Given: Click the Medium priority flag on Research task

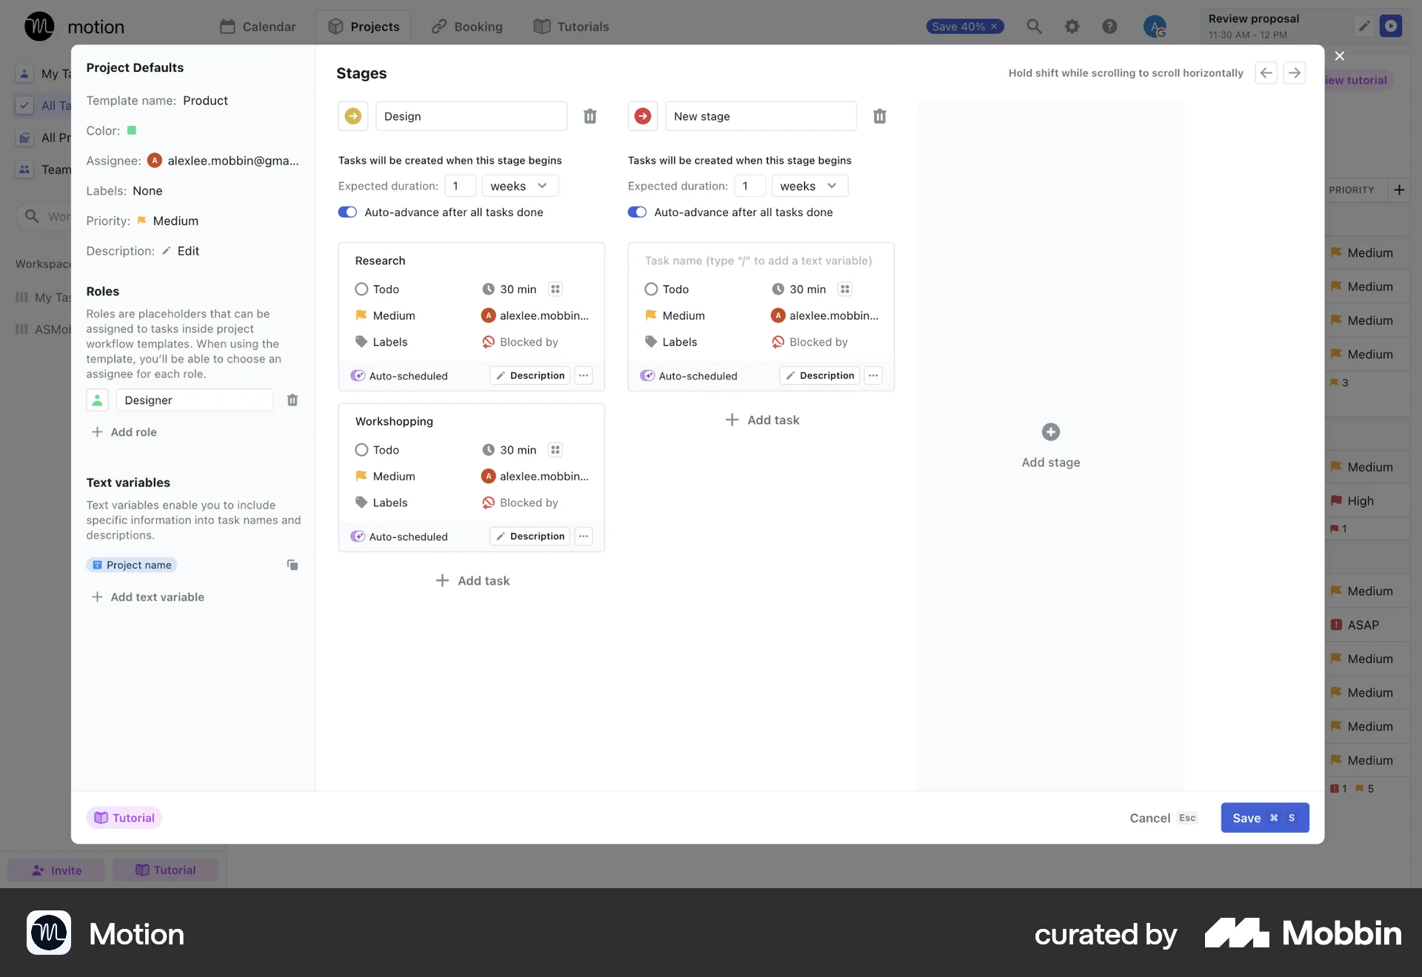Looking at the screenshot, I should pos(362,315).
